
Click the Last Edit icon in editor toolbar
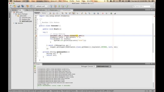pos(50,13)
